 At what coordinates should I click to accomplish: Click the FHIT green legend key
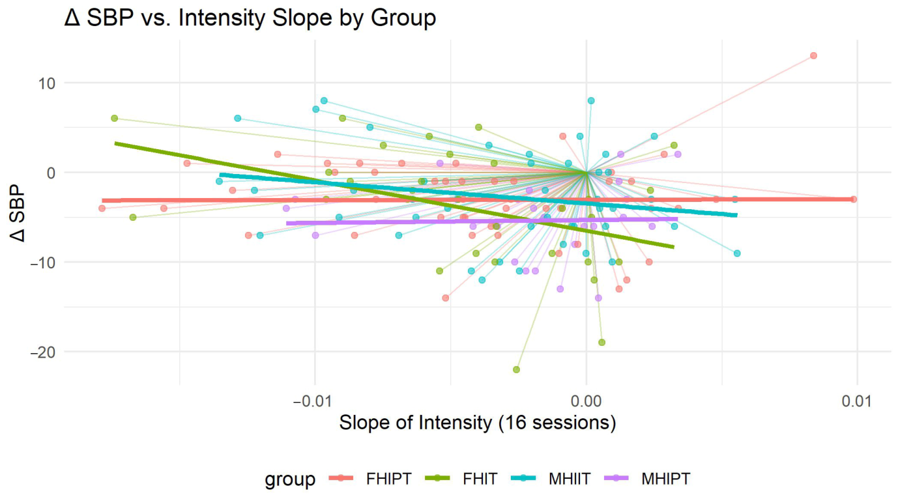(x=437, y=479)
